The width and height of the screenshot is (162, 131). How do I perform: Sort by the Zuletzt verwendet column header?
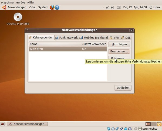click(x=93, y=44)
